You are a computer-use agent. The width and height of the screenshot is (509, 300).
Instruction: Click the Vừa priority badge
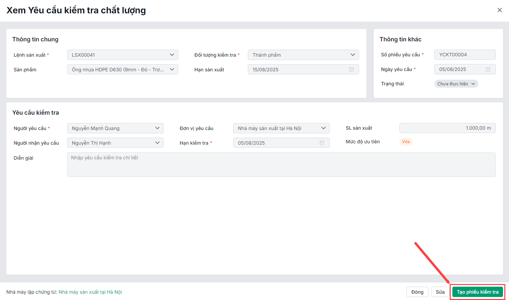406,142
